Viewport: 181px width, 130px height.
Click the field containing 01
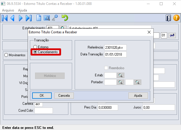164,35
